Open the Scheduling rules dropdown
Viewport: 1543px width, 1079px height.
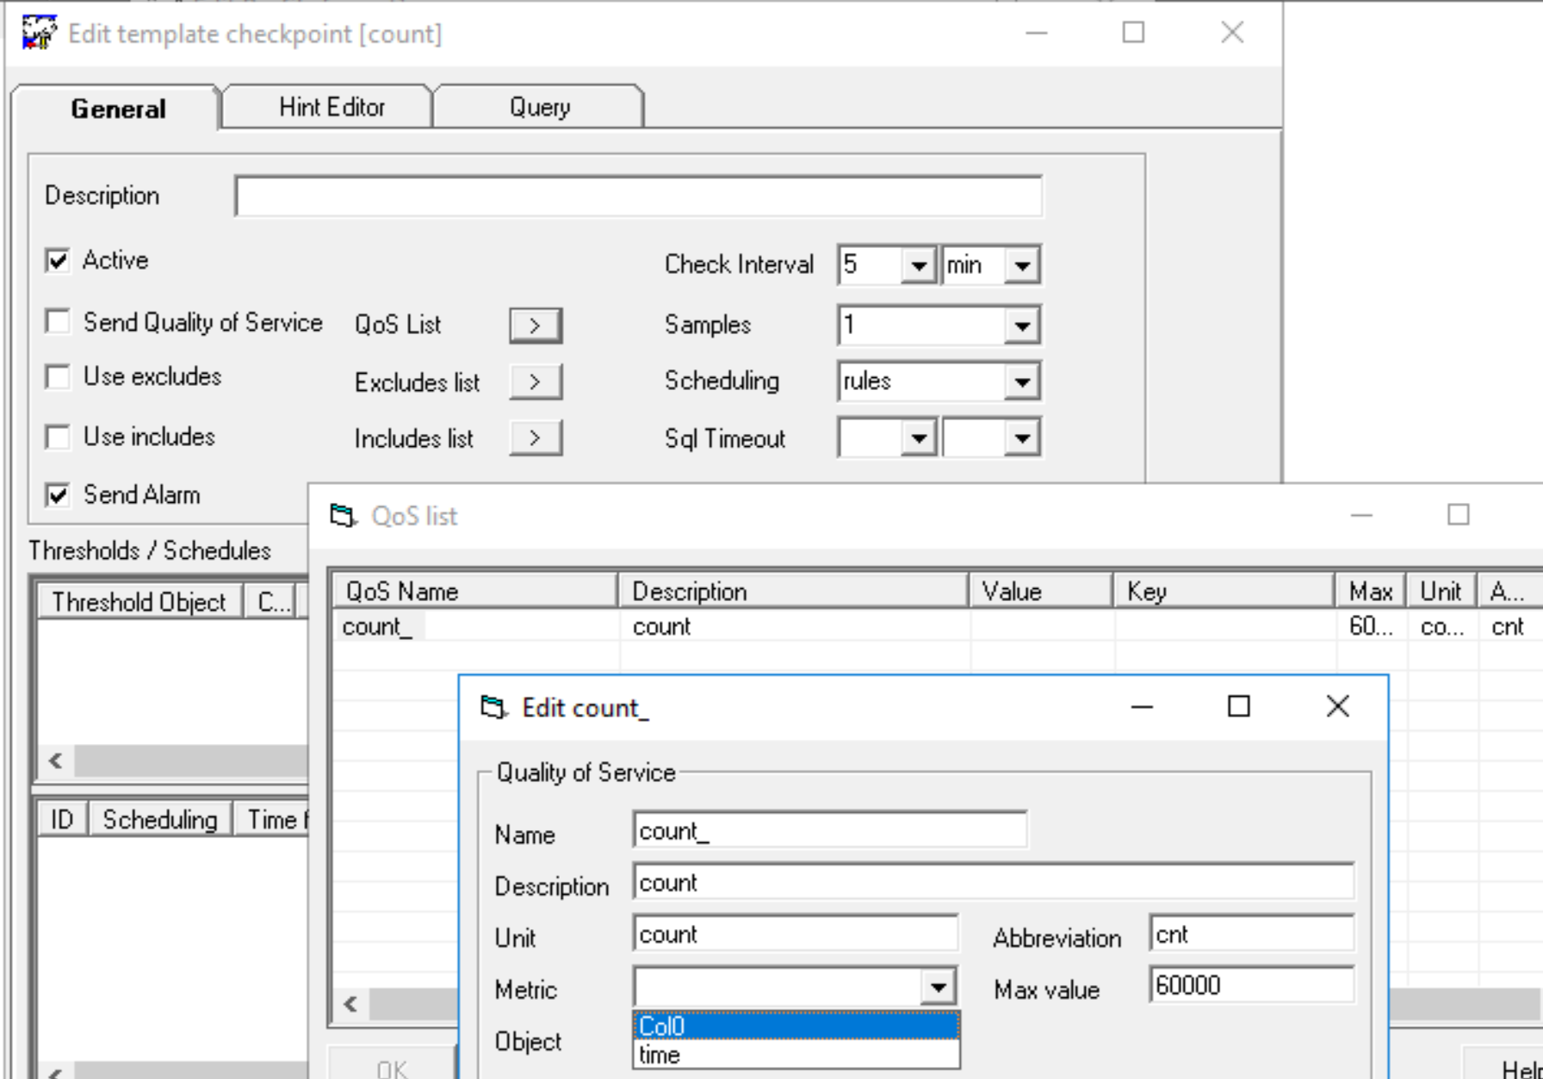click(x=1022, y=381)
